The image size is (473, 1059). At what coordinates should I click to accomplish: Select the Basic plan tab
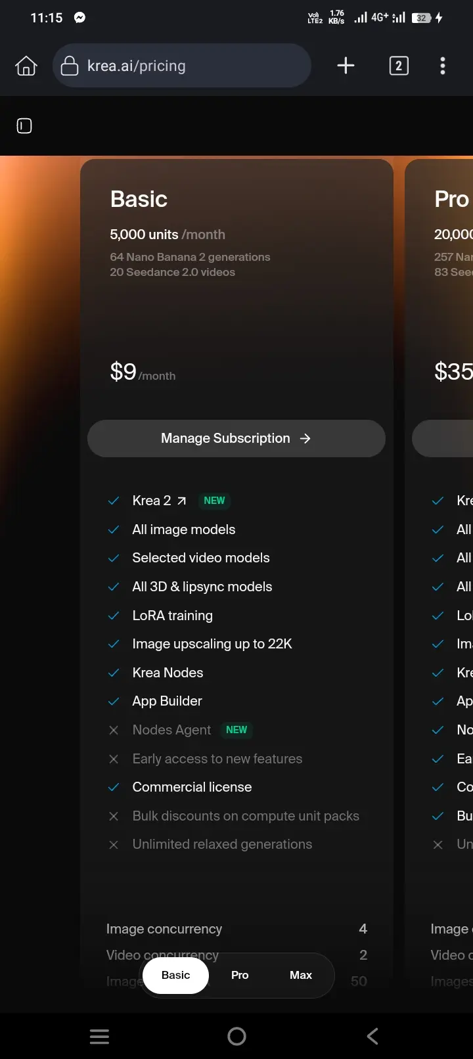click(x=176, y=975)
